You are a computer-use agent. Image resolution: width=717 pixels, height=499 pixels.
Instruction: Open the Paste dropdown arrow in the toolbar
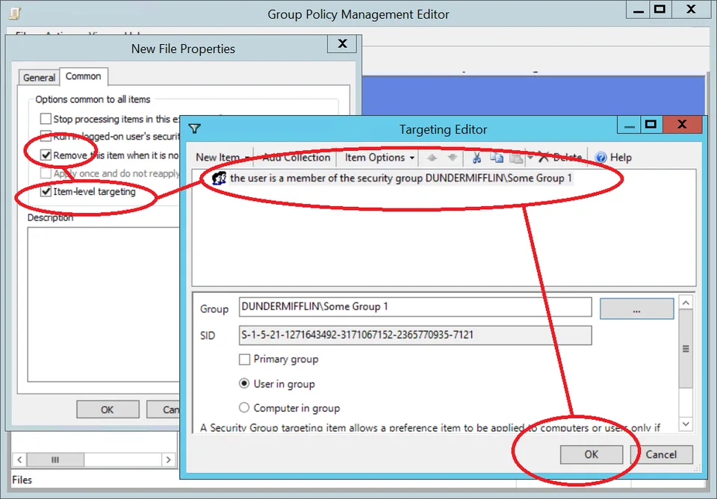tap(530, 158)
